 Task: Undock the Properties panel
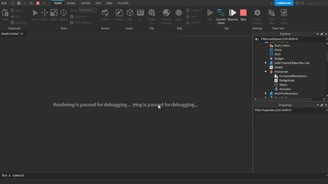(322, 105)
